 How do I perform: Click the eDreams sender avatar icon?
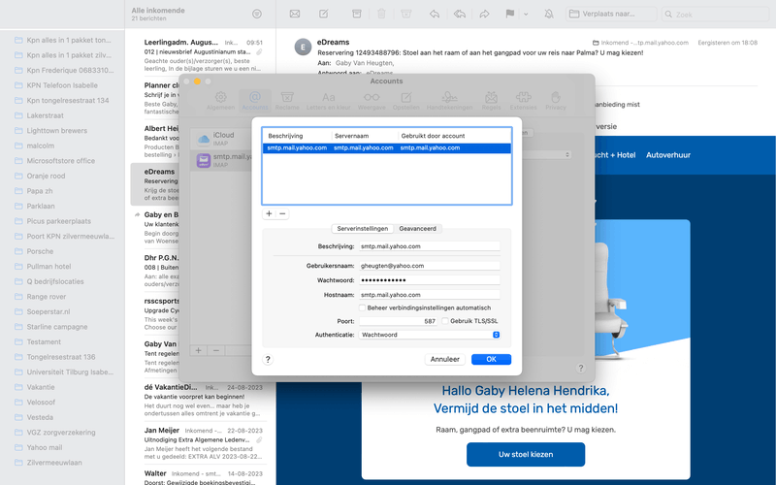tap(303, 47)
